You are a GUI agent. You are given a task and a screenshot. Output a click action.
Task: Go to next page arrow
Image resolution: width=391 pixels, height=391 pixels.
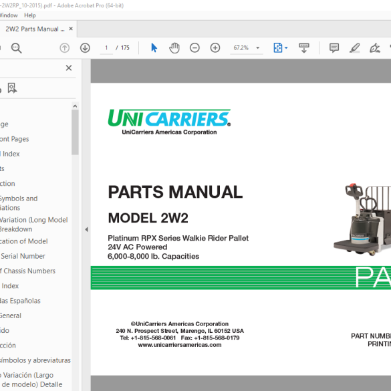[85, 48]
